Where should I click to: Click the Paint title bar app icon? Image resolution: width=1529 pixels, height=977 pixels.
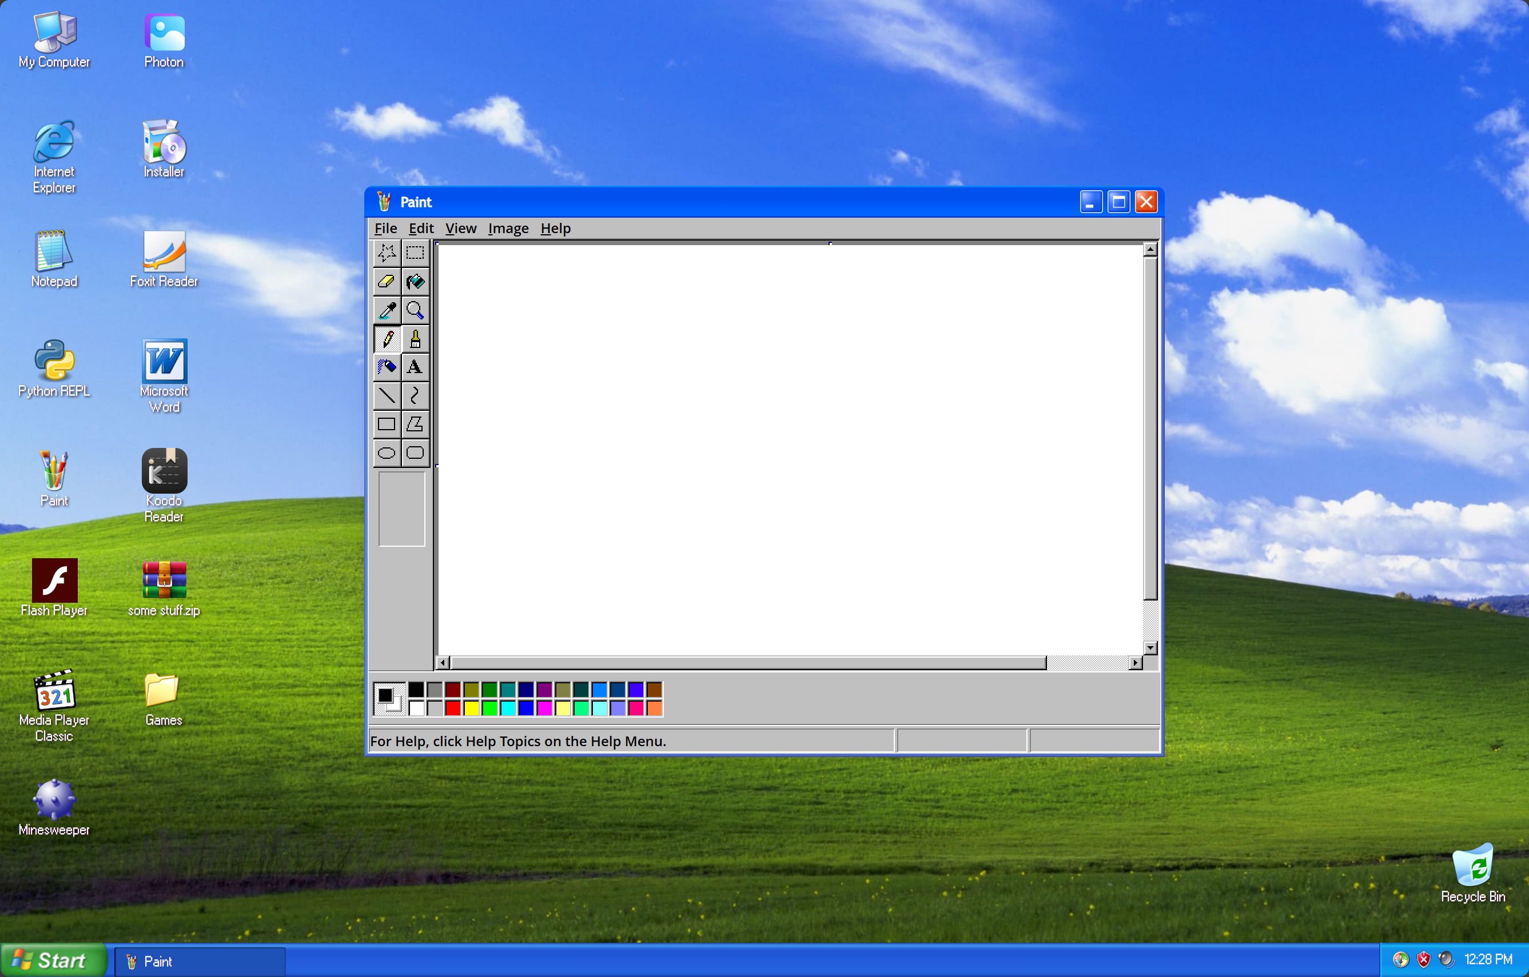(x=384, y=202)
